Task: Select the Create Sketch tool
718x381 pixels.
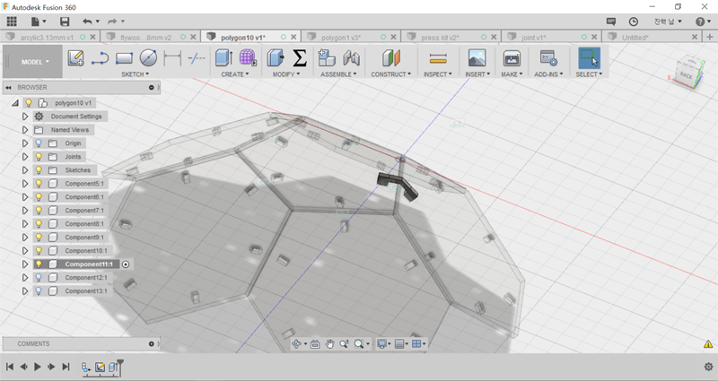Action: [76, 58]
